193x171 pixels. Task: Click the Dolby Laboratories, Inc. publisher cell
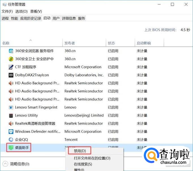(84, 75)
